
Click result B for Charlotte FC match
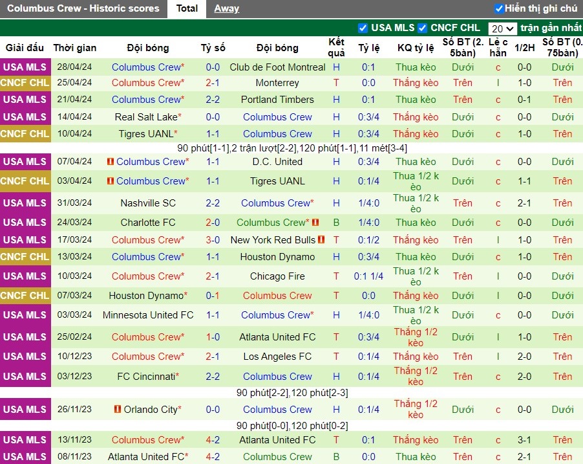[336, 223]
